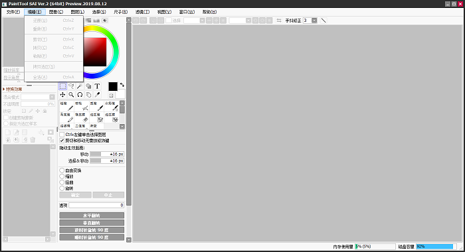Click the red saturation square in color wheel
Image resolution: width=465 pixels, height=252 pixels.
[96, 52]
